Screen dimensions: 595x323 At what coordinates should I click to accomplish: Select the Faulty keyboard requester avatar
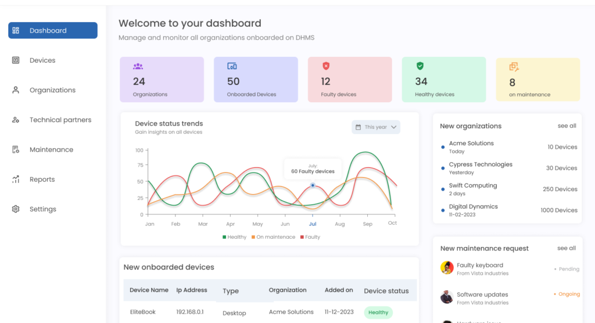[447, 268]
